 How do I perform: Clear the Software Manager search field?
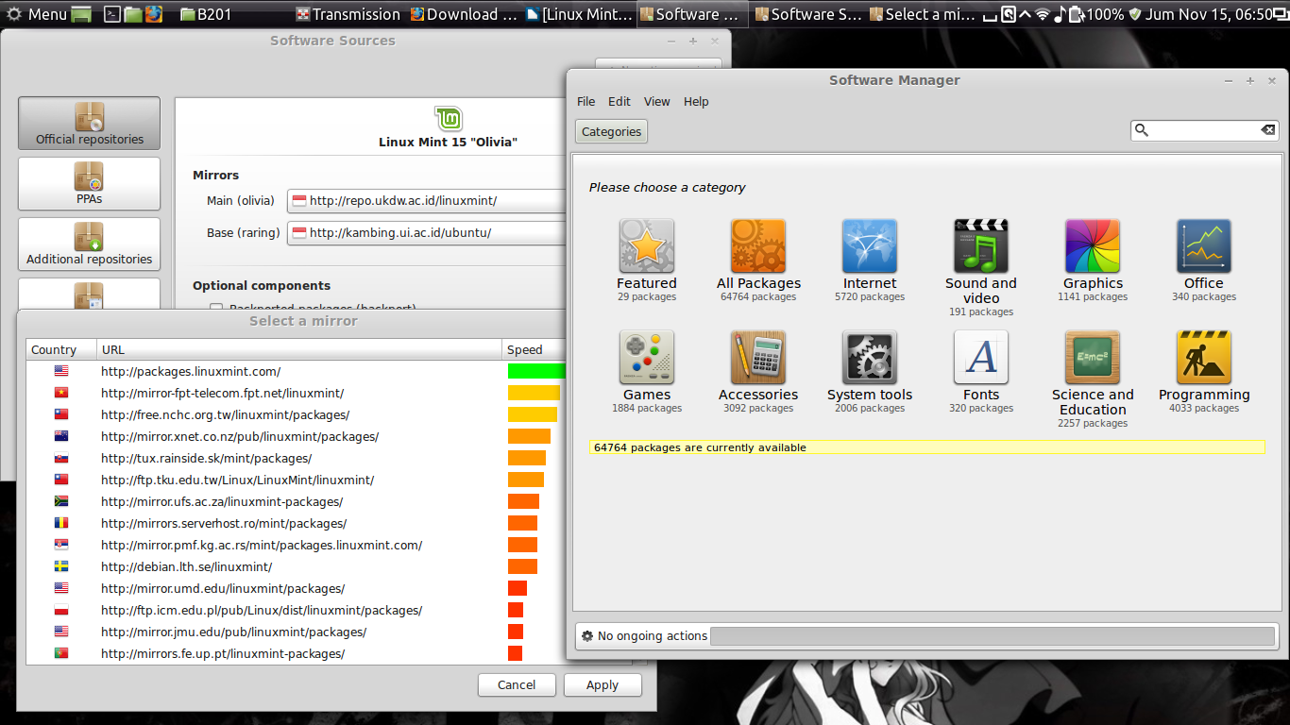click(x=1268, y=130)
